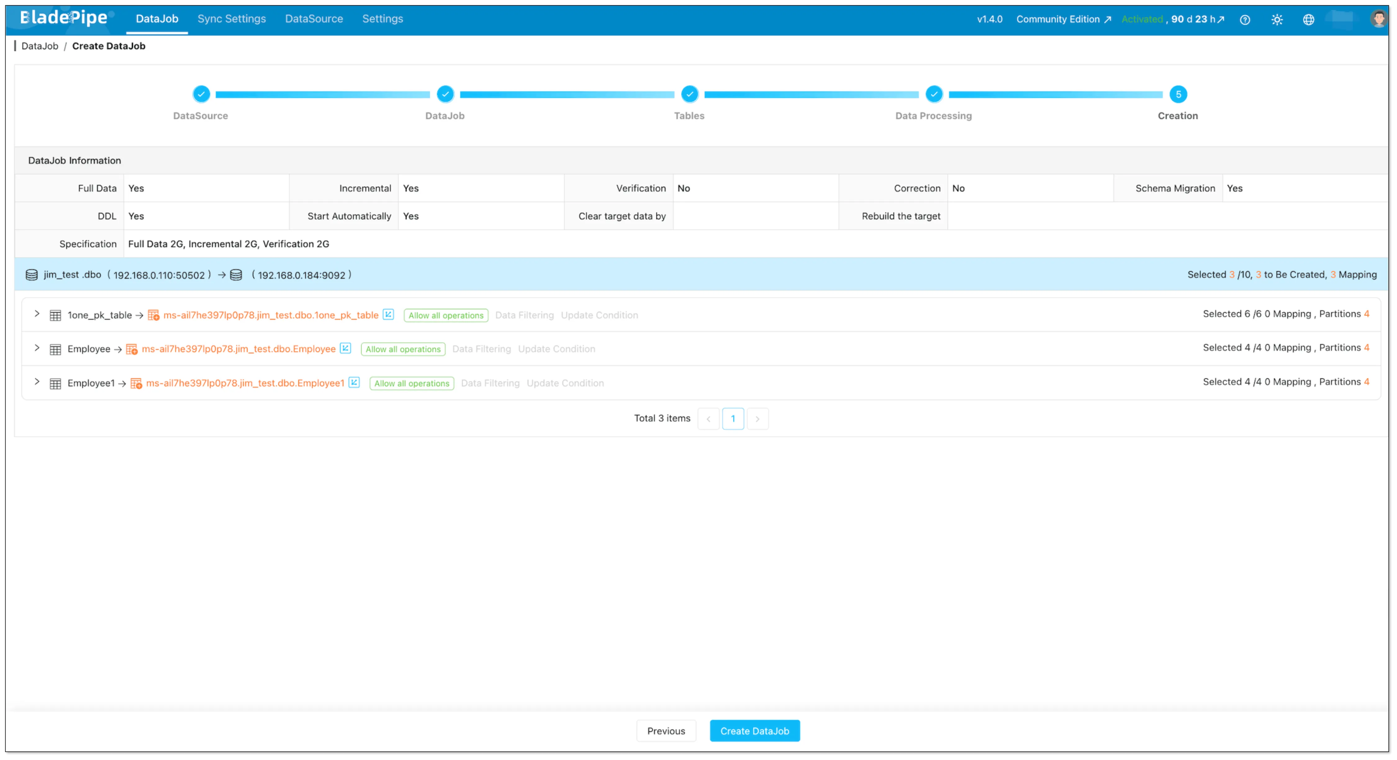Open the language globe icon
The height and width of the screenshot is (760, 1397).
[1309, 20]
